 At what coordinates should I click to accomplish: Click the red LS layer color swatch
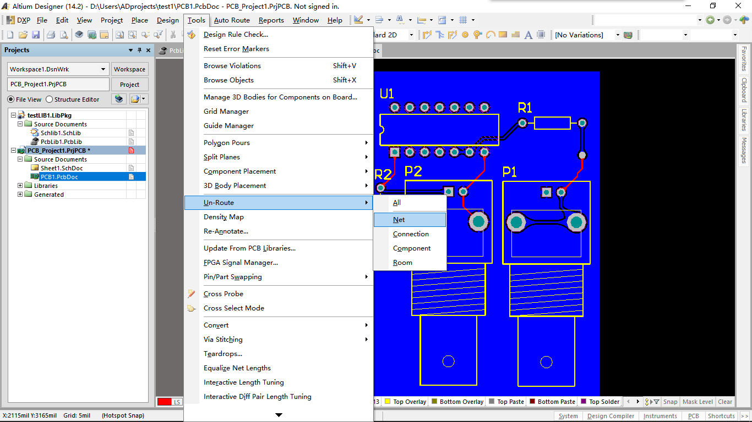click(164, 402)
